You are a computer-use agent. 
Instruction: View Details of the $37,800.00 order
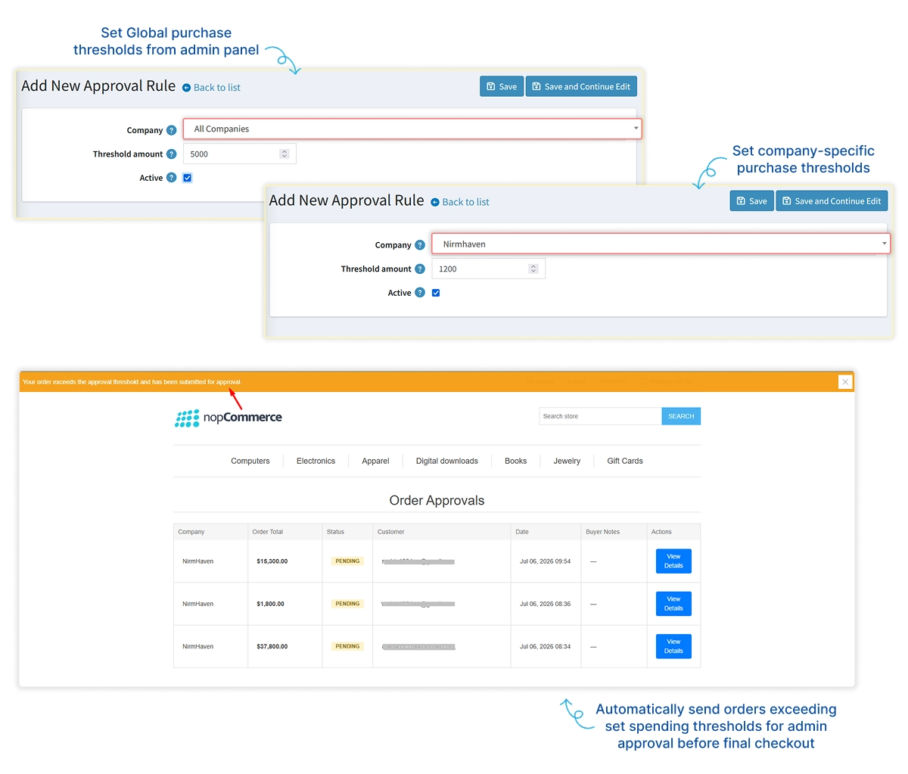click(x=673, y=646)
